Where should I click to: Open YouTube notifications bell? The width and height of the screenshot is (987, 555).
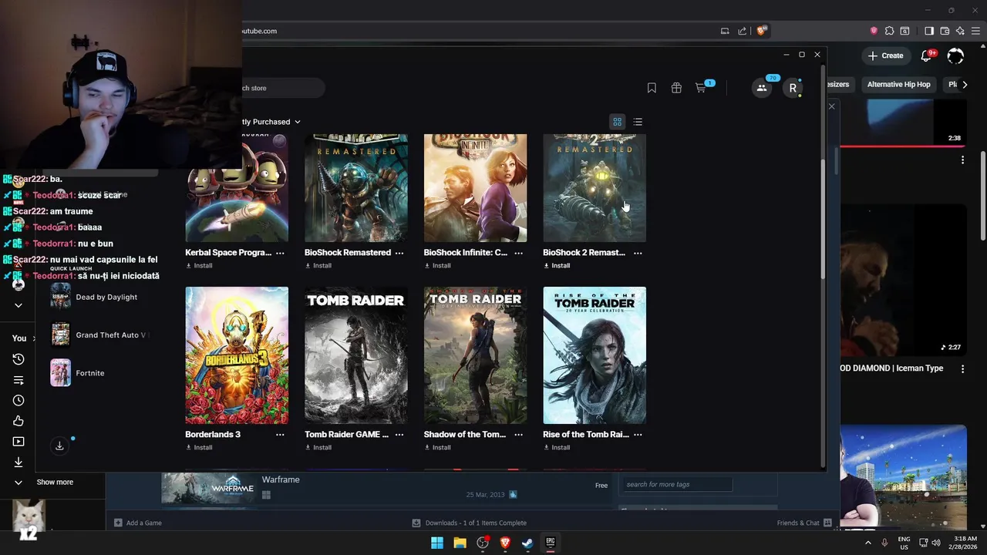point(928,56)
